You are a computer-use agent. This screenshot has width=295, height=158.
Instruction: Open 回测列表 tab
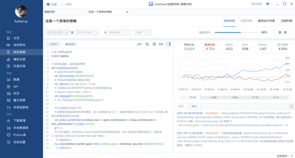pos(287,21)
